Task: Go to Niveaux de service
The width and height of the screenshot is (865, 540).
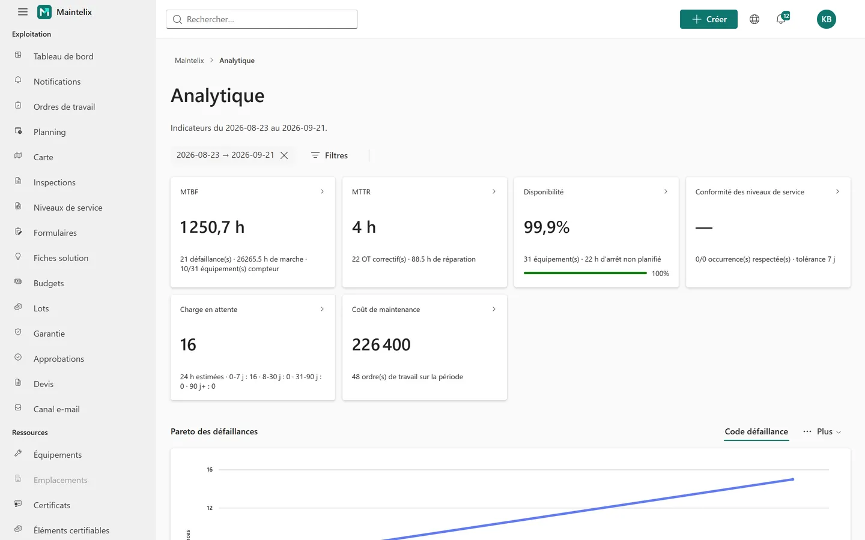Action: tap(68, 208)
